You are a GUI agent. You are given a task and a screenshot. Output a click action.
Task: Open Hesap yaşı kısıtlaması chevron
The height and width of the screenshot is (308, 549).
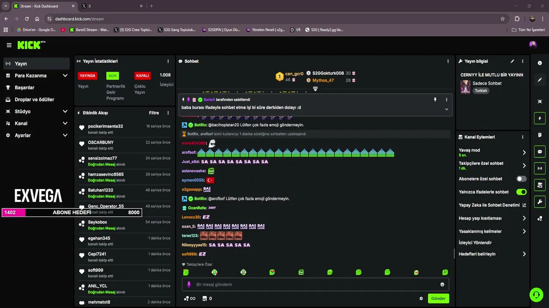tap(524, 218)
